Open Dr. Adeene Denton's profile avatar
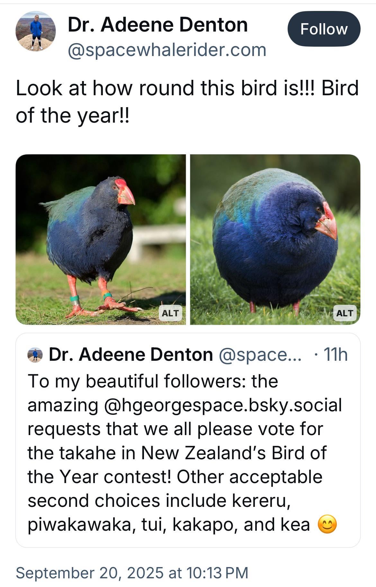The image size is (376, 587). [x=36, y=31]
